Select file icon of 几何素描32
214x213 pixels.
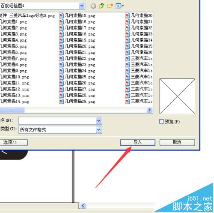(x=128, y=28)
